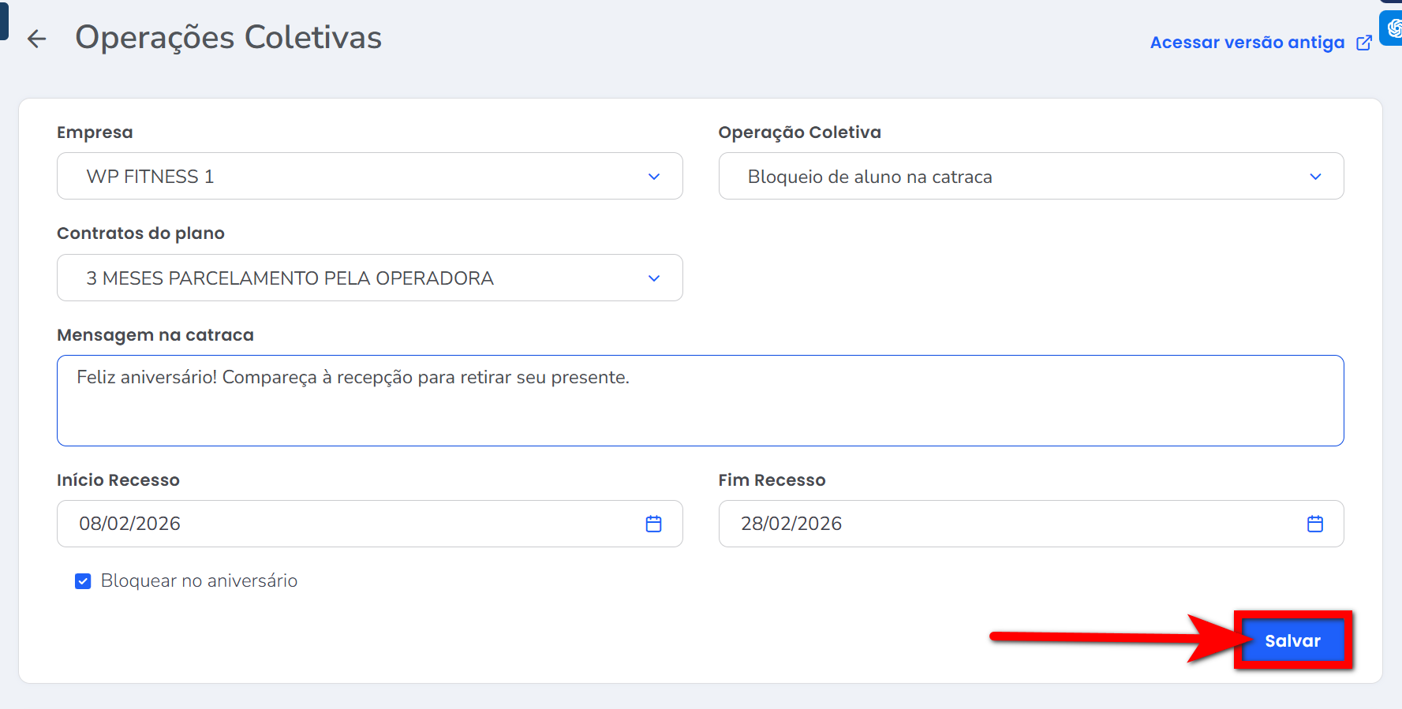
Task: Click the chevron arrow in Empresa field
Action: point(653,177)
